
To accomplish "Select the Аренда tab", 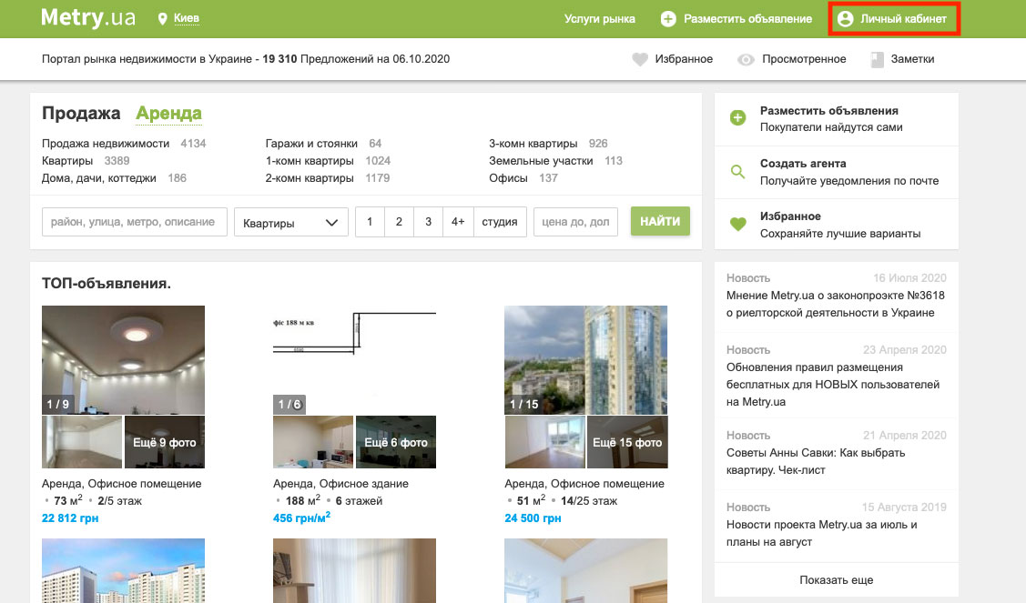I will pos(168,114).
